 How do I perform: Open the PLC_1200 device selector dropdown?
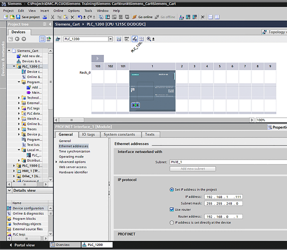[110, 39]
